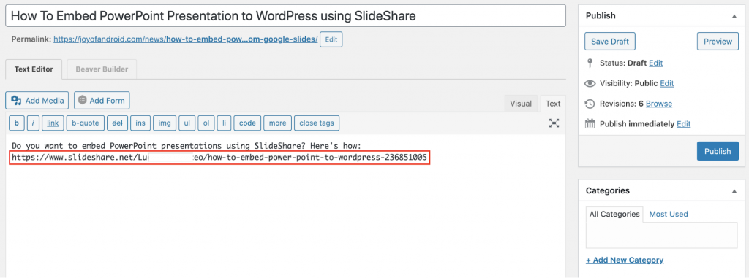Edit the post Visibility setting
This screenshot has height=278, width=749.
click(667, 83)
